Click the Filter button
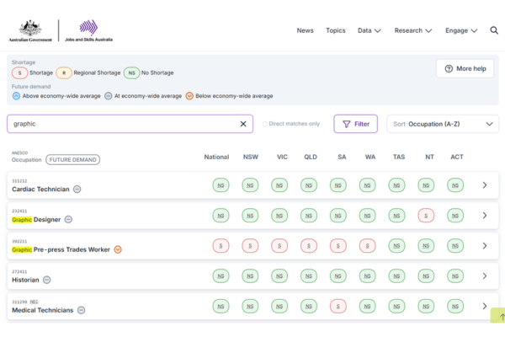 [355, 124]
